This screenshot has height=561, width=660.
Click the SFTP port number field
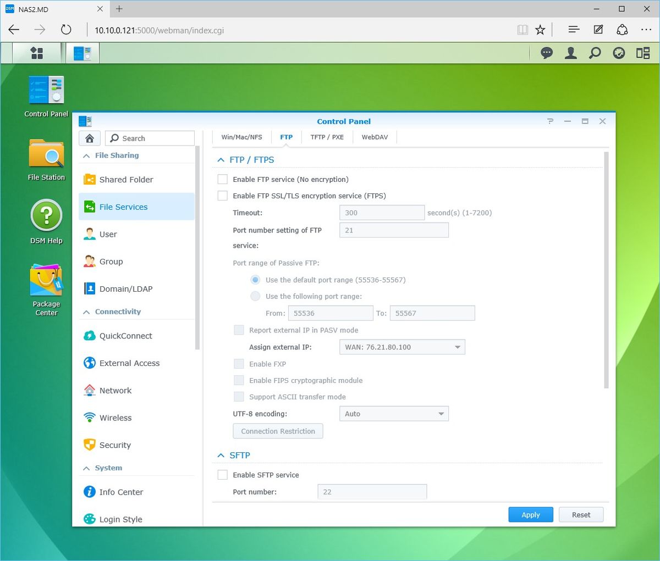tap(372, 492)
